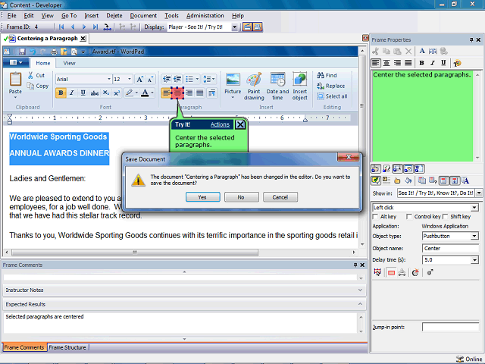Open the File menu

coord(11,15)
